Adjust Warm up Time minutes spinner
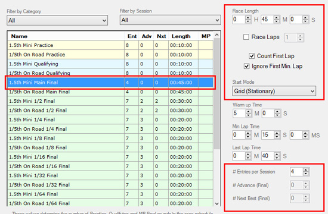The height and width of the screenshot is (214, 328). (x=248, y=114)
